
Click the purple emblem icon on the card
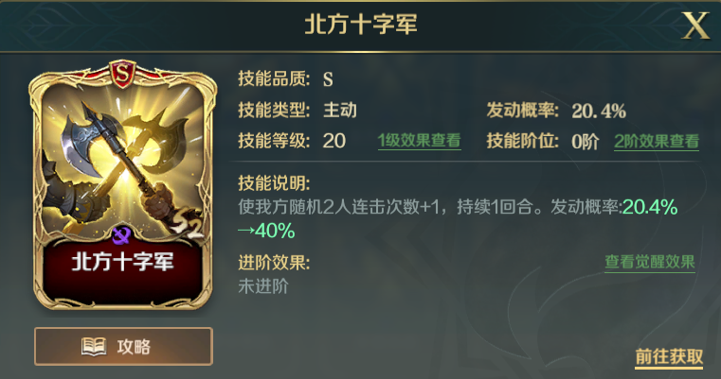(122, 236)
